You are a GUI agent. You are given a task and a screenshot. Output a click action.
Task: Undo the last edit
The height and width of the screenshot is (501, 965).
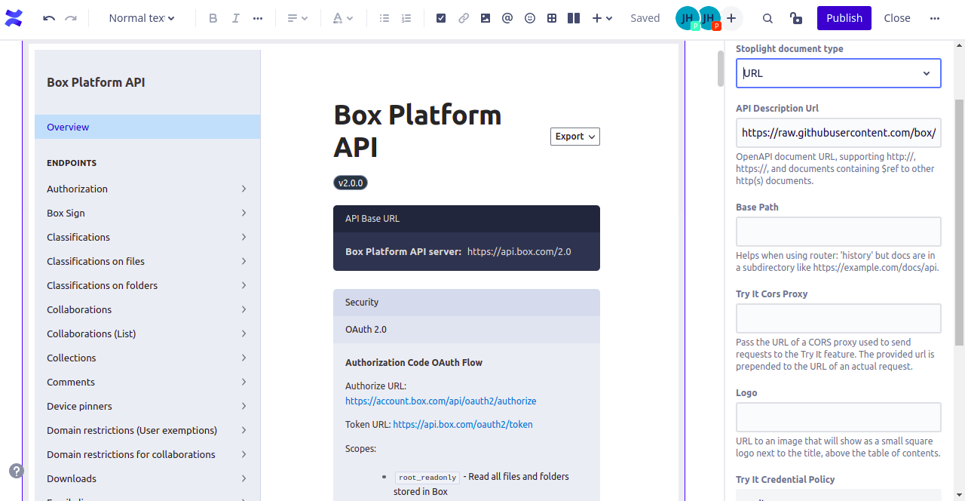(x=49, y=18)
